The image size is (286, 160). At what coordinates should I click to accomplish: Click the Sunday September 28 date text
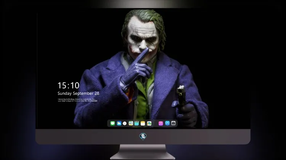tap(79, 93)
